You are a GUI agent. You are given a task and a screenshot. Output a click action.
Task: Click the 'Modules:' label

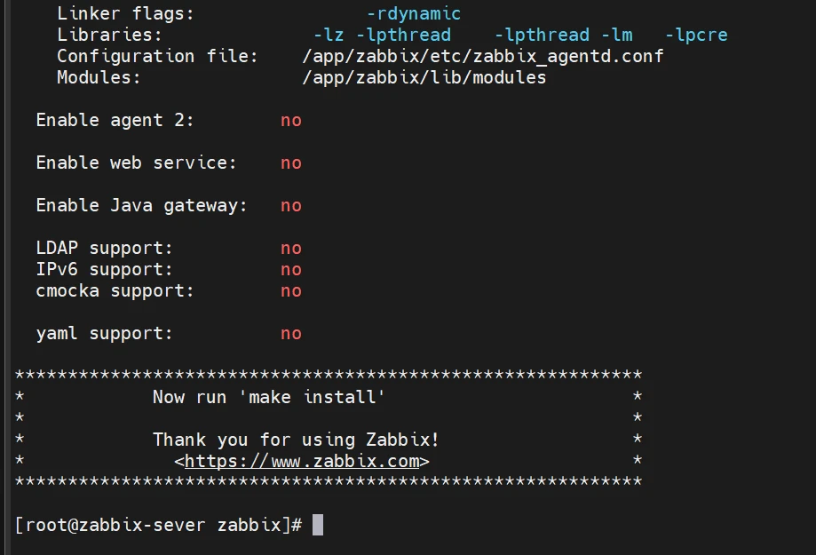pos(99,77)
